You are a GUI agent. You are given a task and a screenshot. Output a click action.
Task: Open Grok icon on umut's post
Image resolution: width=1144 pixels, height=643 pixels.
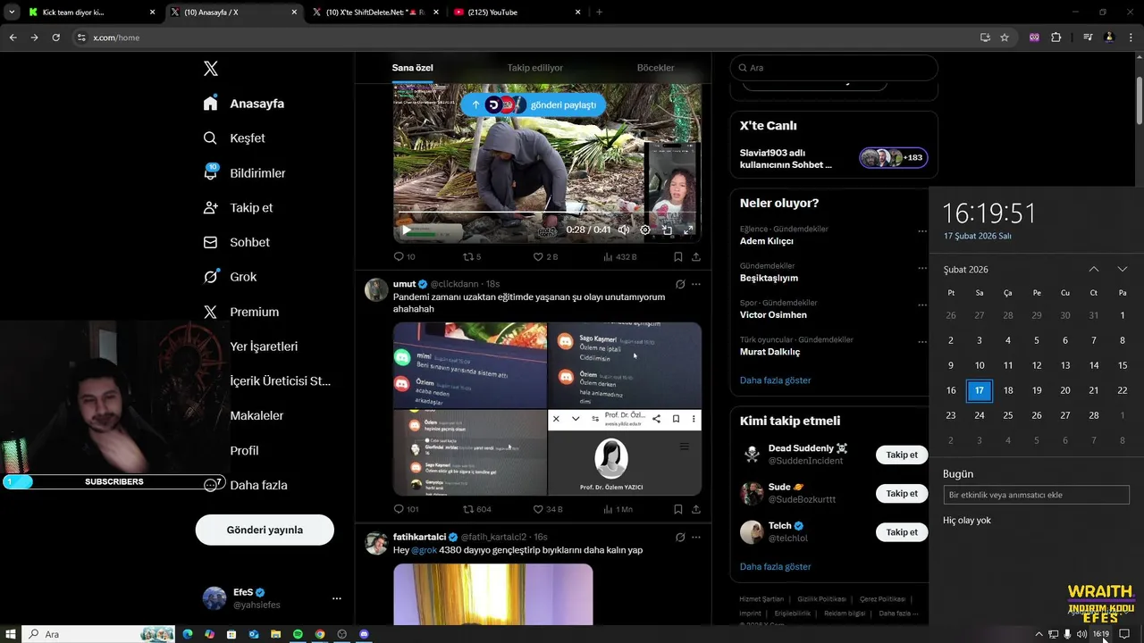point(680,284)
